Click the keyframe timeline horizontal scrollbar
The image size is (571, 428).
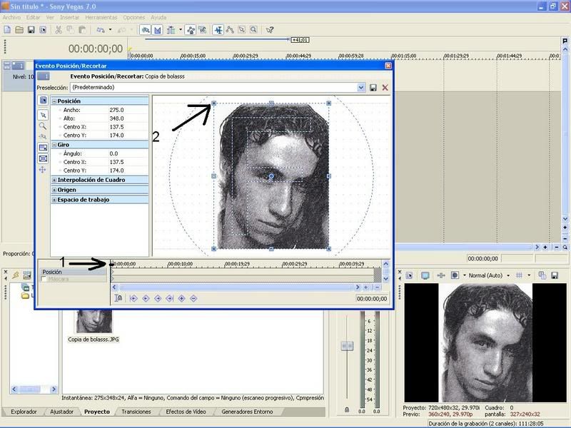(x=236, y=287)
